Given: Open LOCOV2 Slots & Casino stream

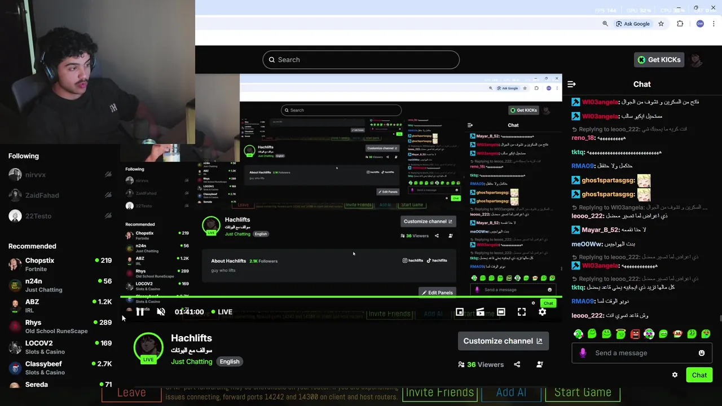Looking at the screenshot, I should (x=60, y=347).
